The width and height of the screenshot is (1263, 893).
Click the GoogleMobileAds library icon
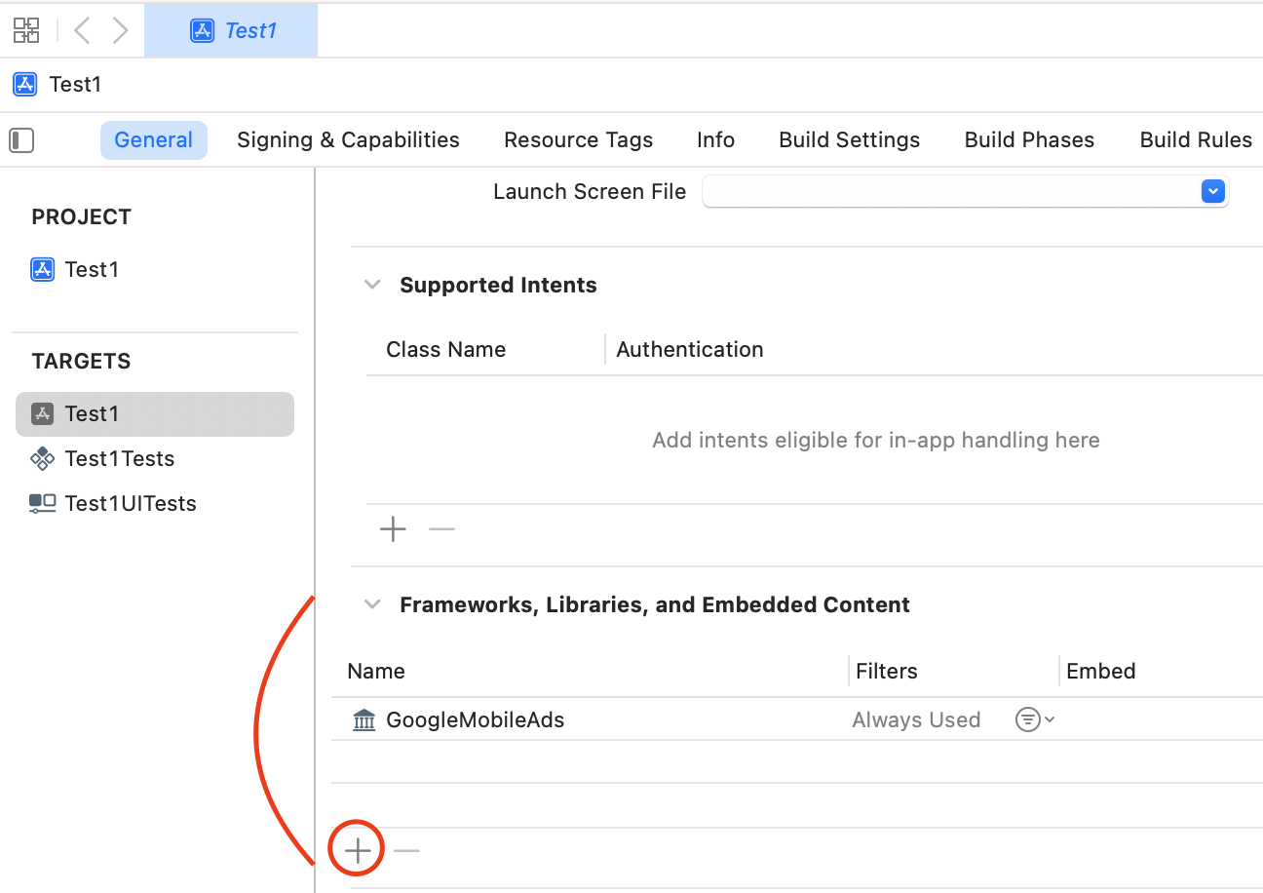(364, 720)
